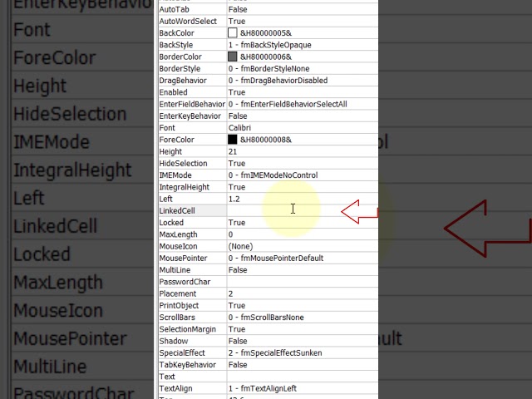532x399 pixels.
Task: Select the Locked property name
Action: point(171,223)
